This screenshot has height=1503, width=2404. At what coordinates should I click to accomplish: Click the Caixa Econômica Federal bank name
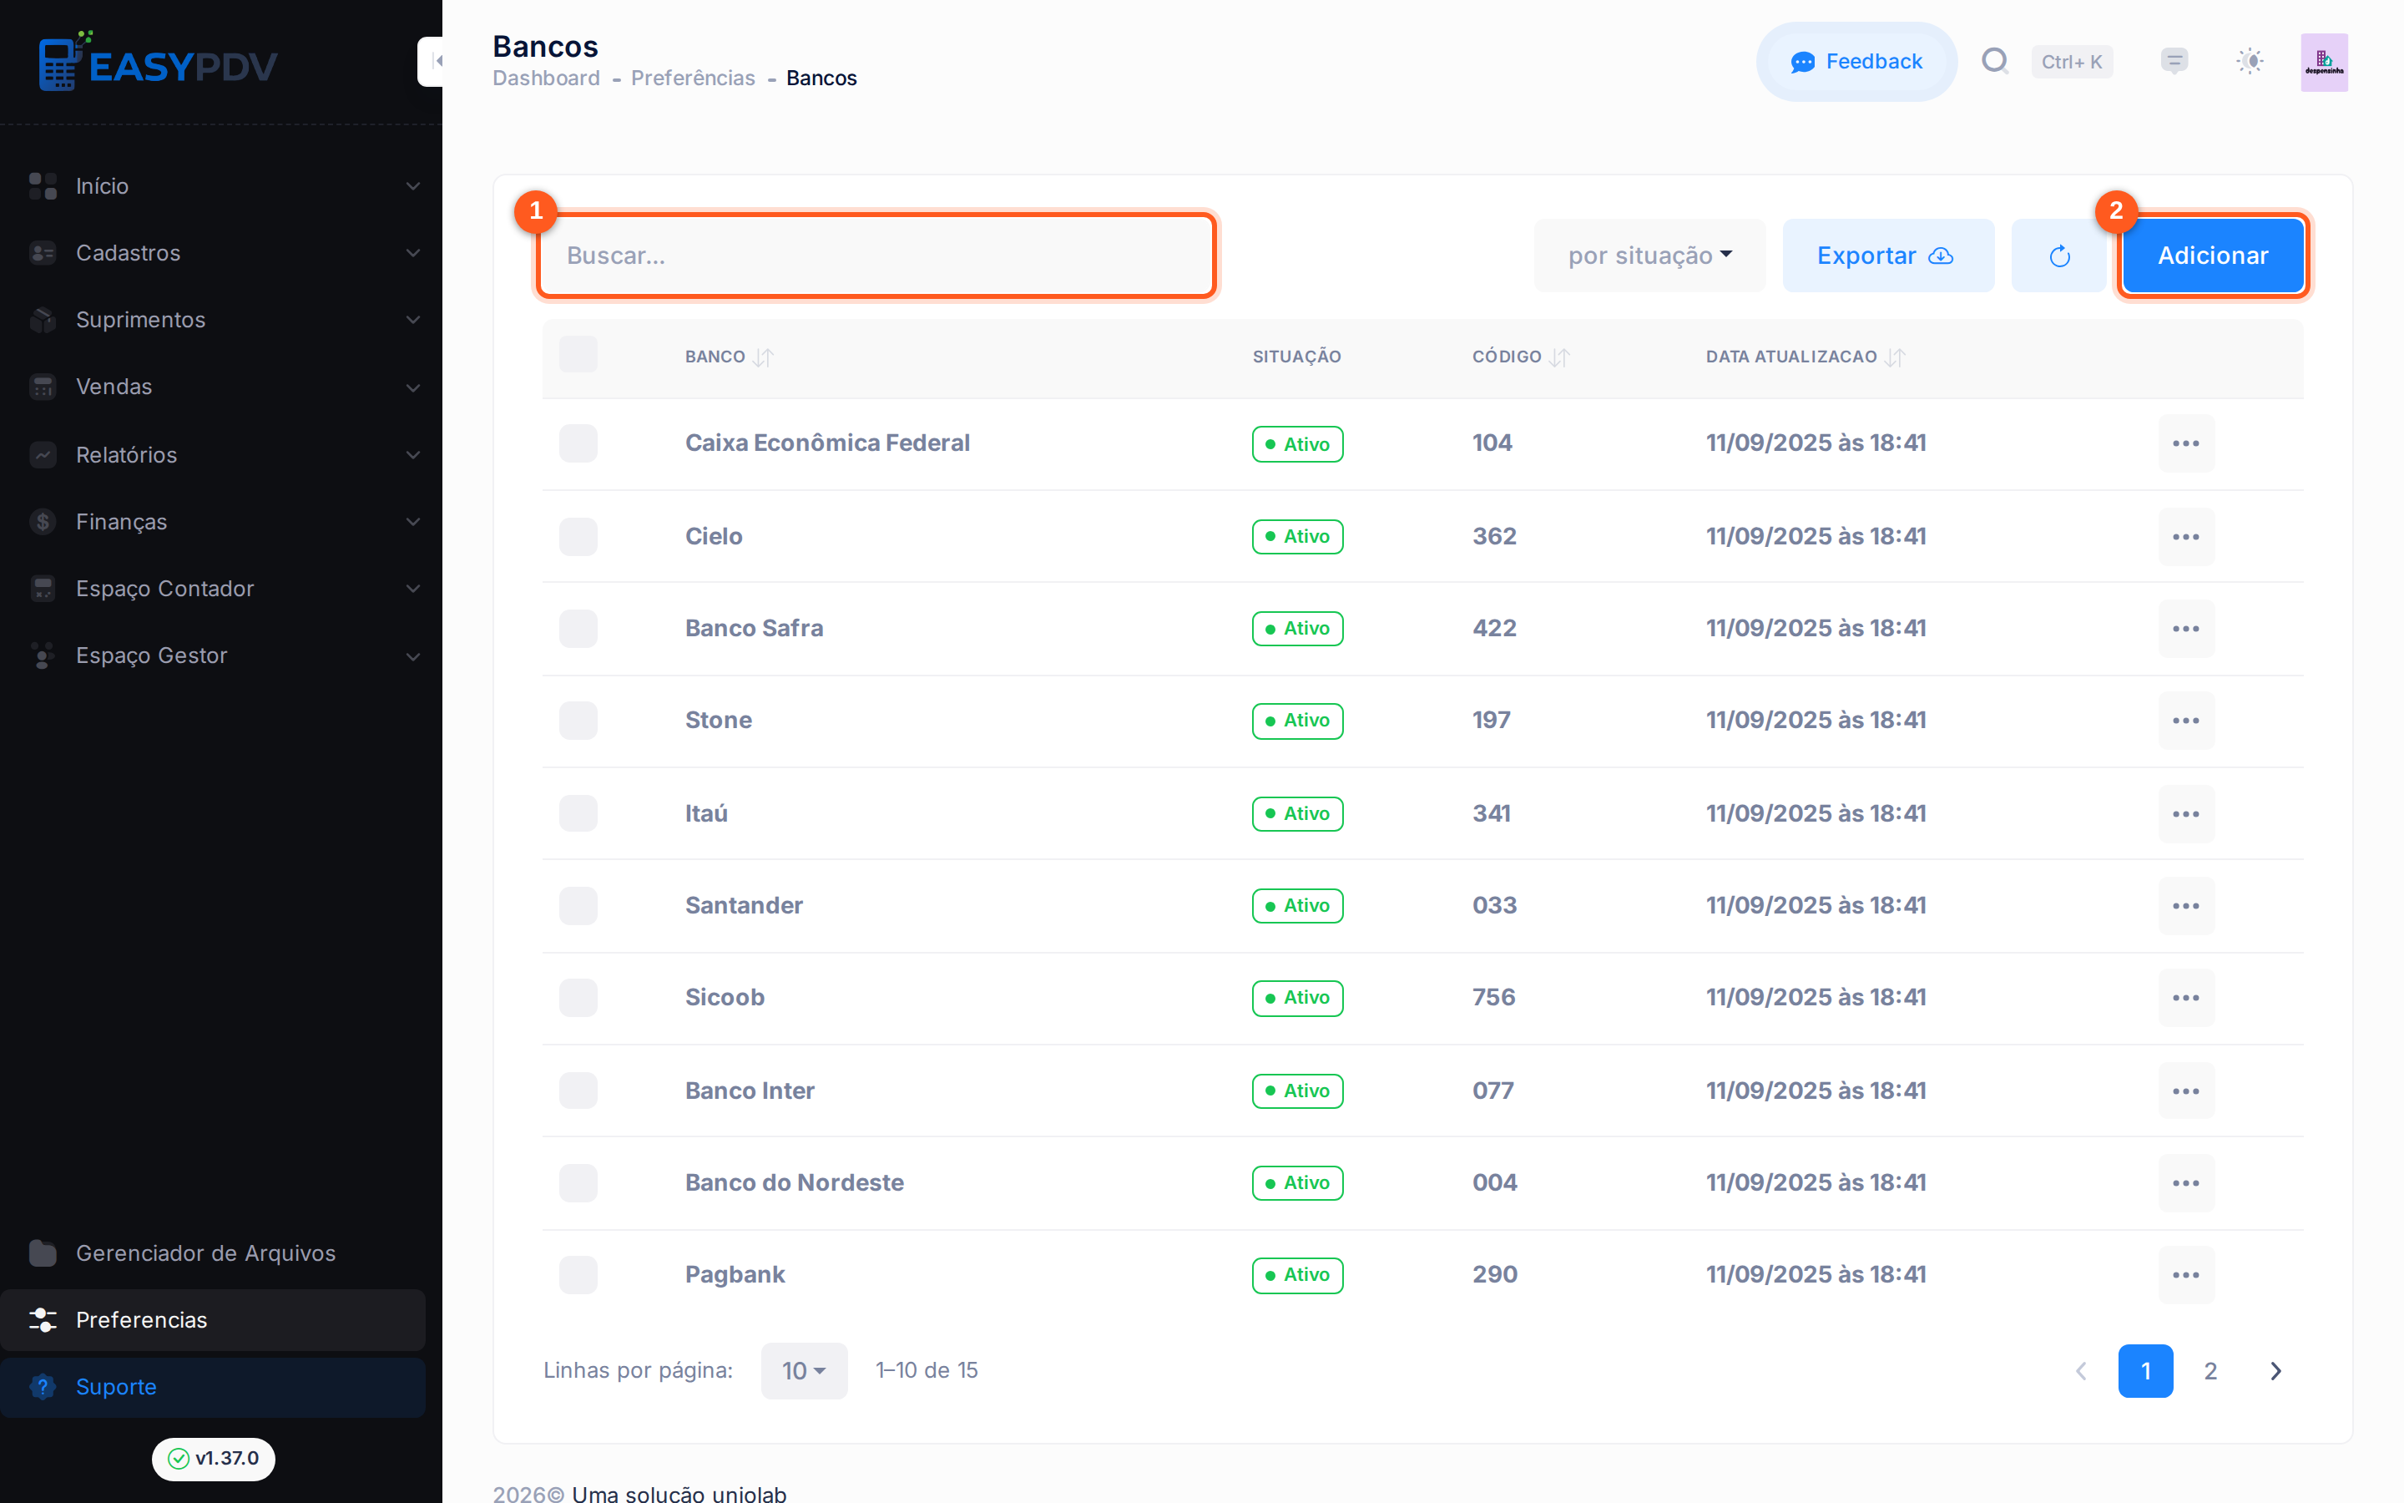point(827,443)
